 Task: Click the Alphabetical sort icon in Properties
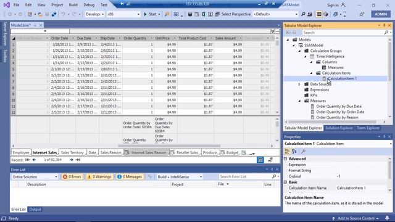[294, 151]
